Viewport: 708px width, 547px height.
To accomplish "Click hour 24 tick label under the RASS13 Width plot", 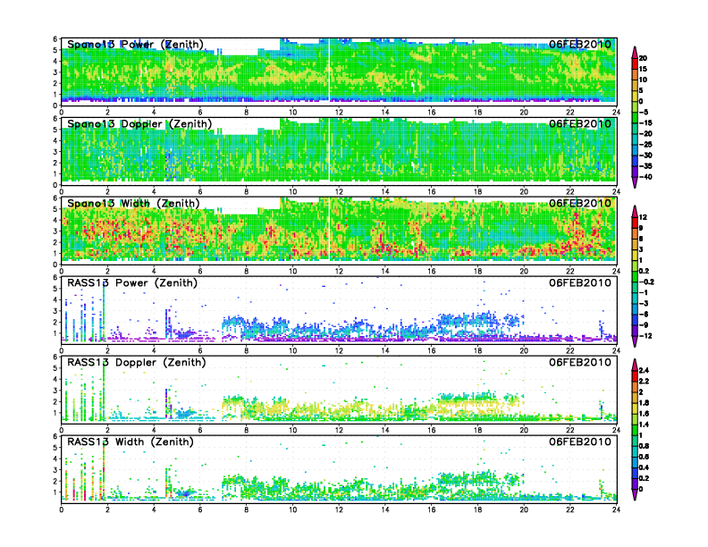I will click(x=616, y=509).
